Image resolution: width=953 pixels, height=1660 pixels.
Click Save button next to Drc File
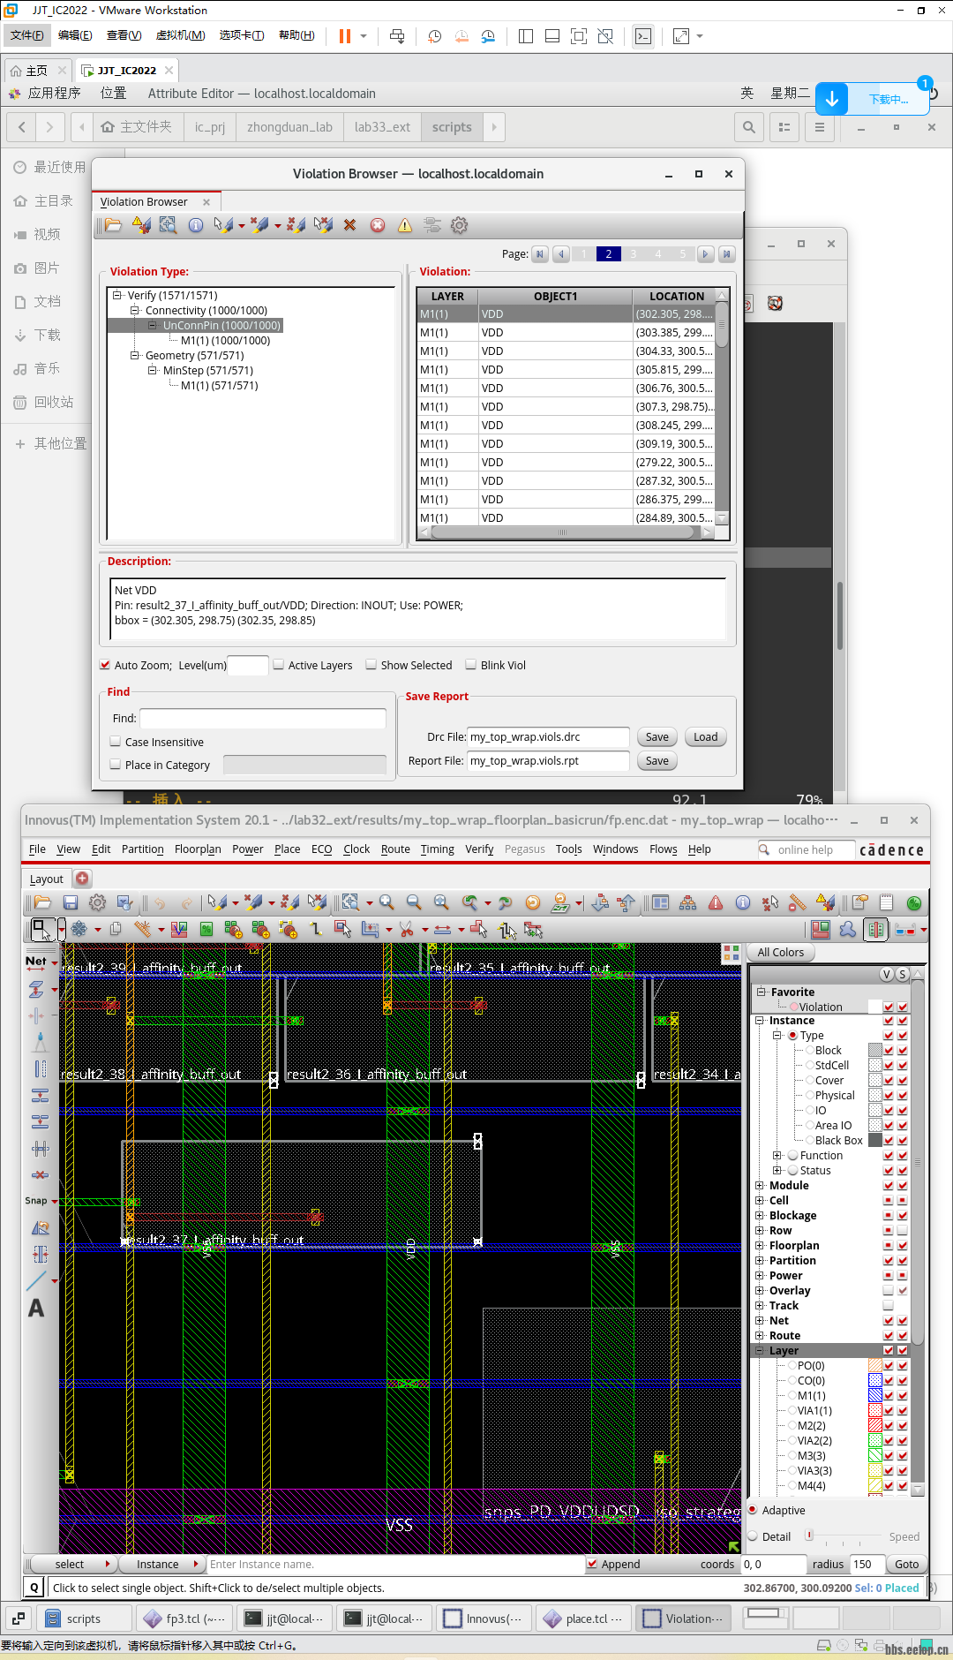pos(657,737)
